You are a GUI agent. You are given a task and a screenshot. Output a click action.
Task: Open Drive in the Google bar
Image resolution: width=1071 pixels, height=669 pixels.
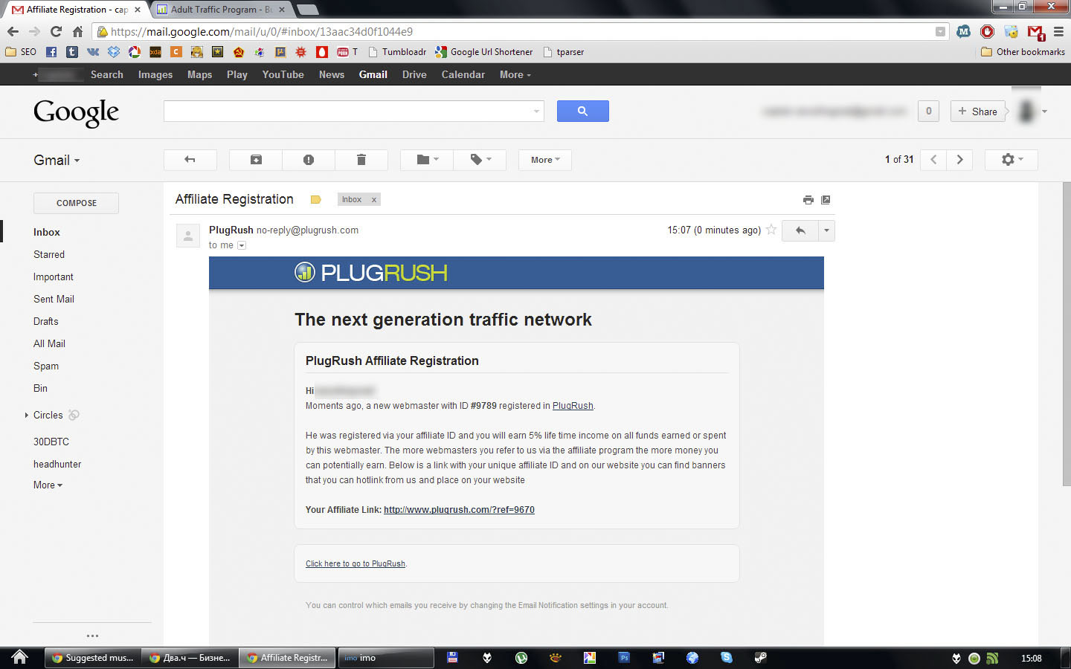pos(414,74)
